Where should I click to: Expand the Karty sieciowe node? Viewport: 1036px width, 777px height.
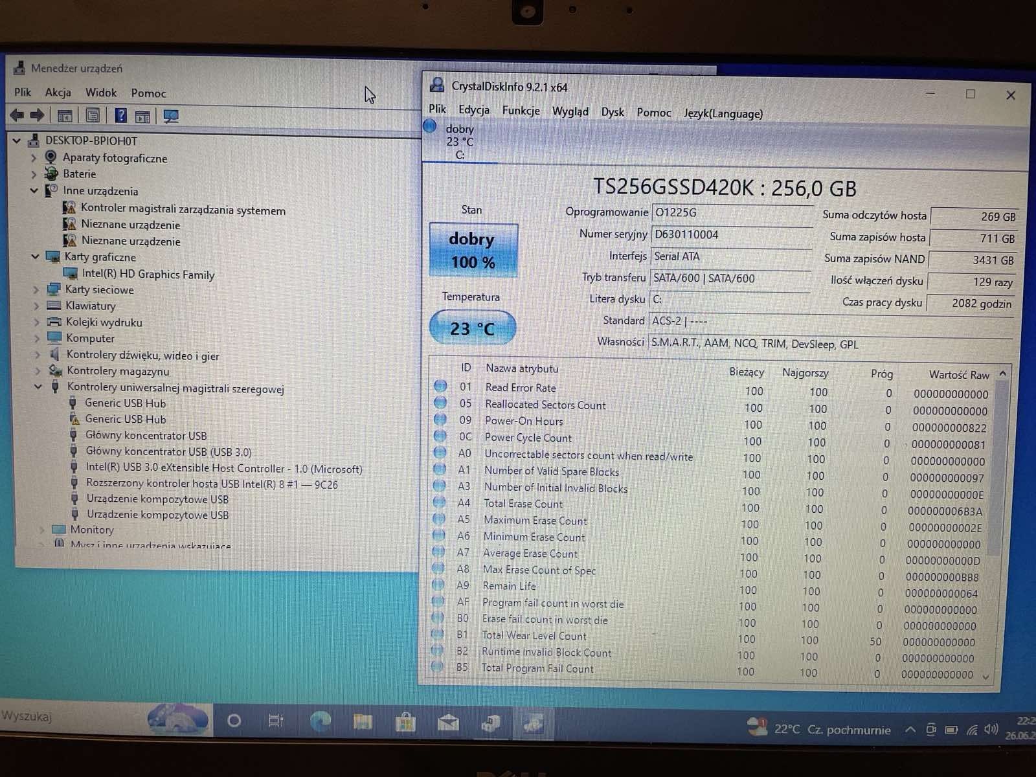click(x=36, y=289)
